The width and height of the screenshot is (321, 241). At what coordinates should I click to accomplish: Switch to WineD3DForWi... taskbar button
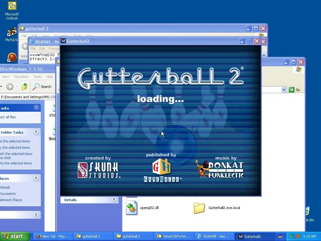174,236
